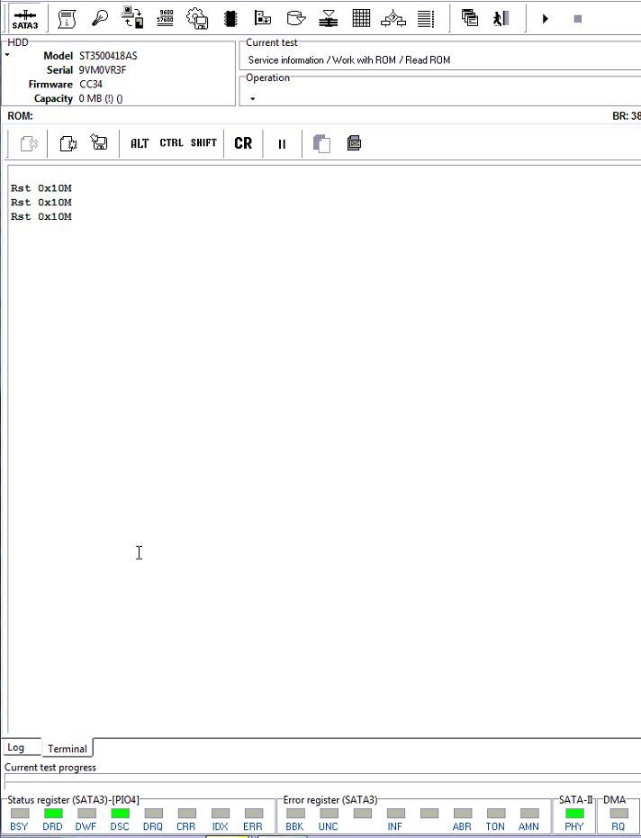Toggle the SHIFT key modifier
This screenshot has width=641, height=838.
(x=203, y=143)
